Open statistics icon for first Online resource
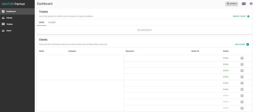The height and width of the screenshot is (112, 253). coord(242,58)
